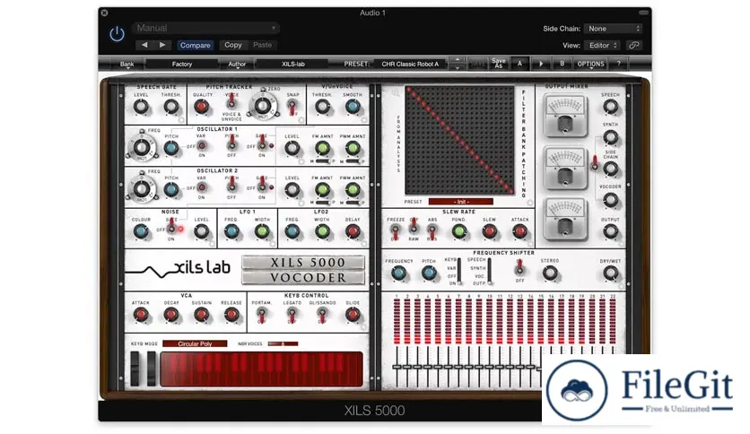Screen dimensions: 750x434
Task: Open the Bank menu
Action: [x=126, y=64]
